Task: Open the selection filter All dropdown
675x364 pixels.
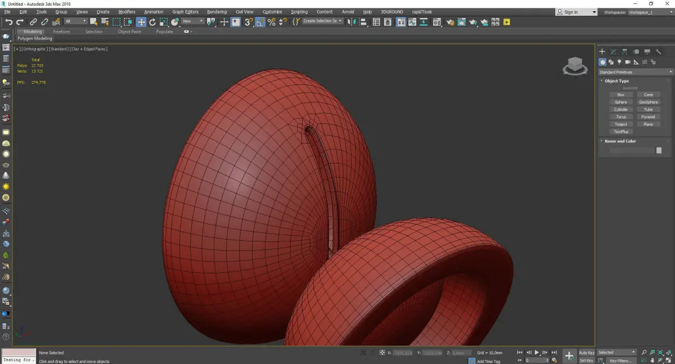Action: pyautogui.click(x=75, y=21)
